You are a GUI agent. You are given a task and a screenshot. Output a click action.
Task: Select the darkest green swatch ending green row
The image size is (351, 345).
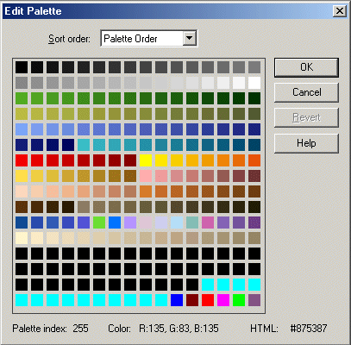254,98
